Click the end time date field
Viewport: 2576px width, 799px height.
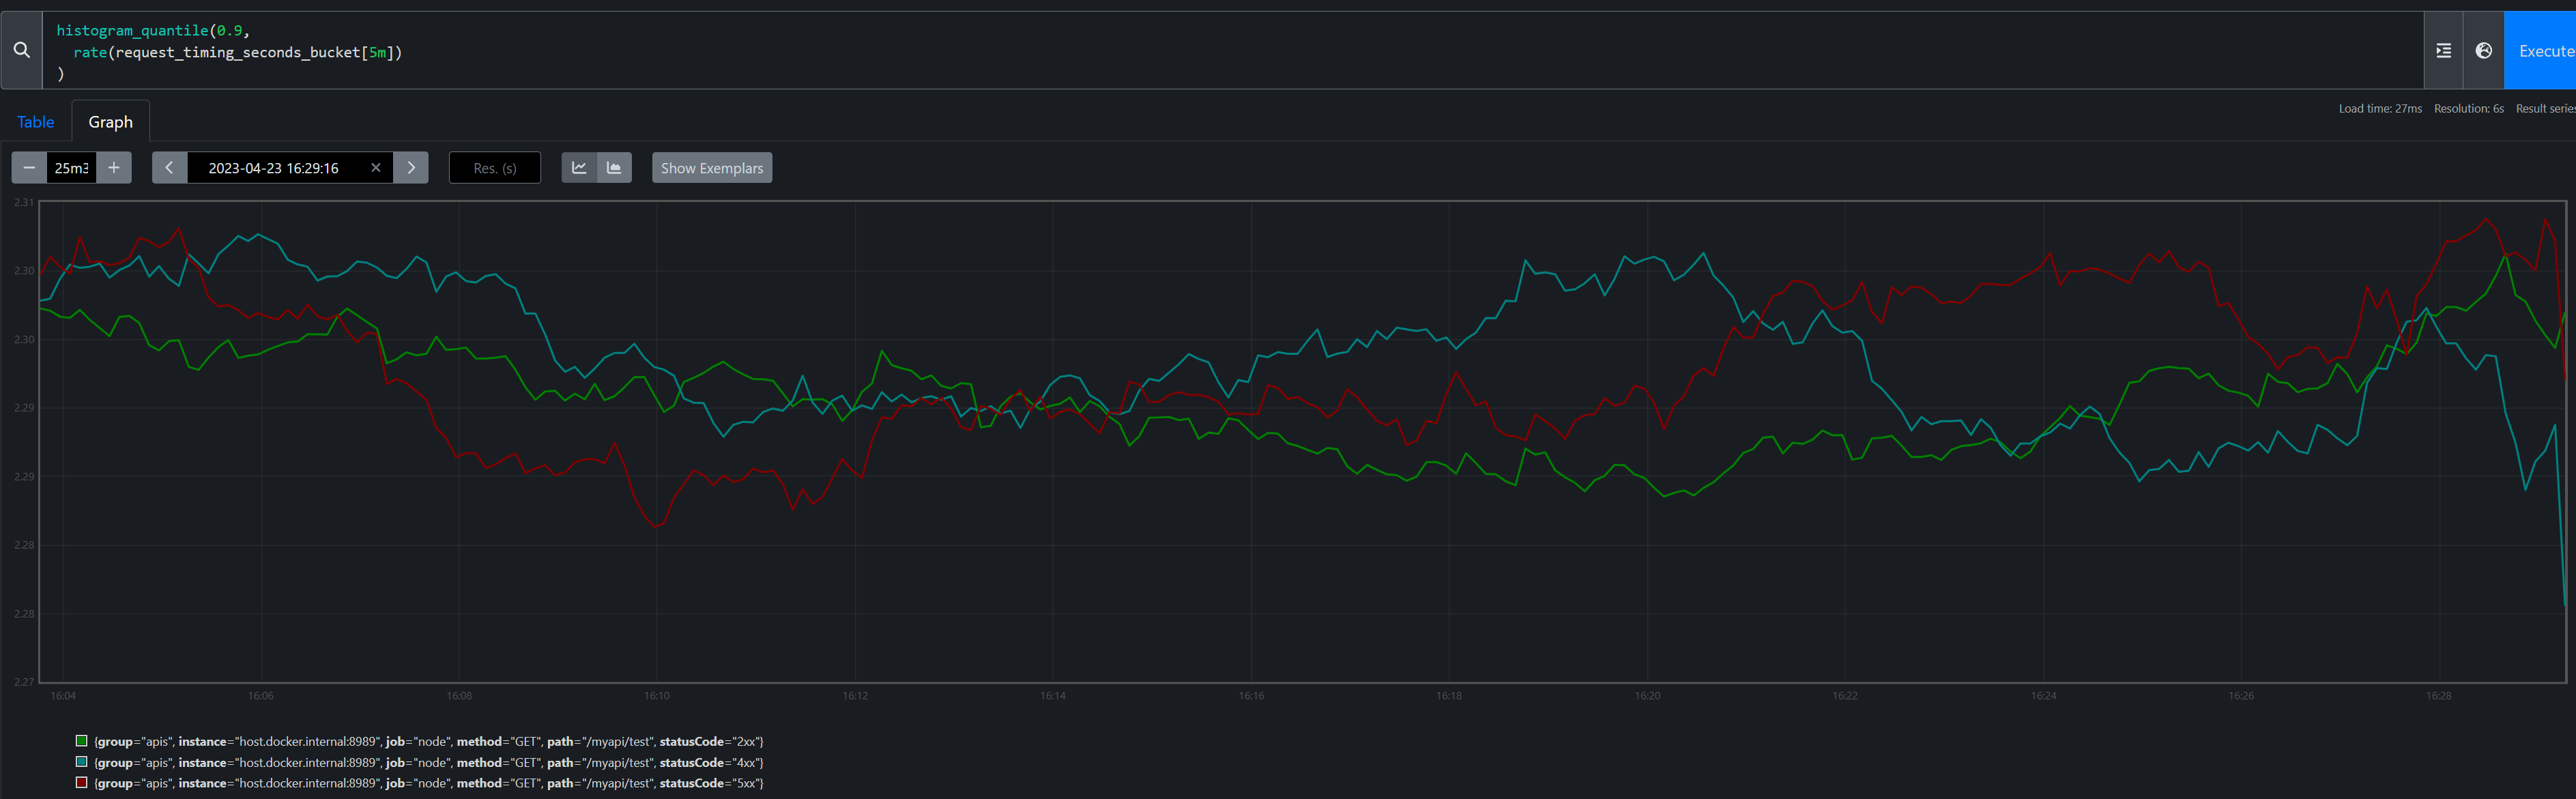point(273,168)
